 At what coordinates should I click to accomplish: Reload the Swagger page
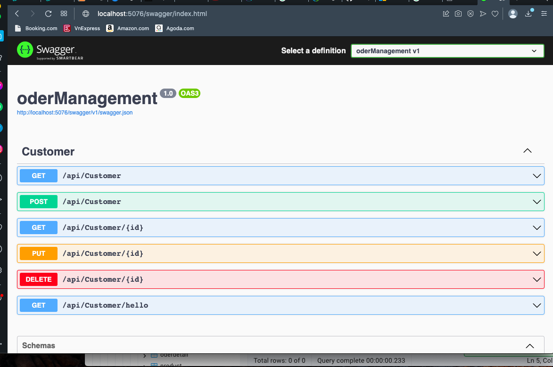48,14
